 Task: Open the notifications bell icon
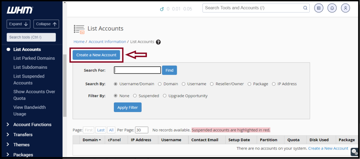click(332, 8)
